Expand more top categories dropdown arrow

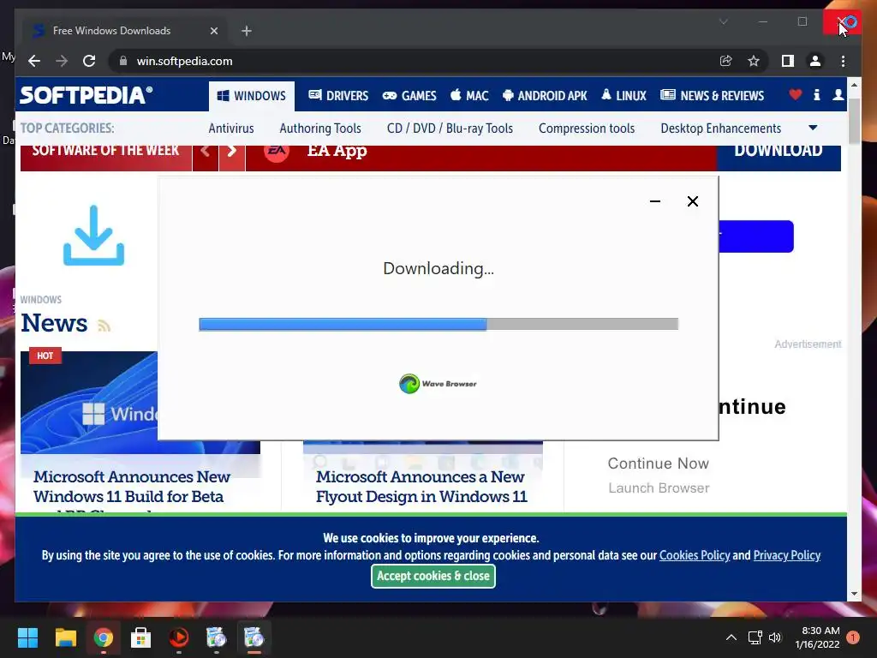813,128
